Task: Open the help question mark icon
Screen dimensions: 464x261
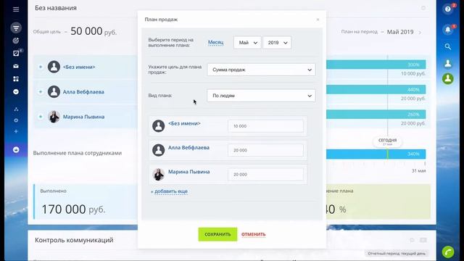Action: (448, 9)
